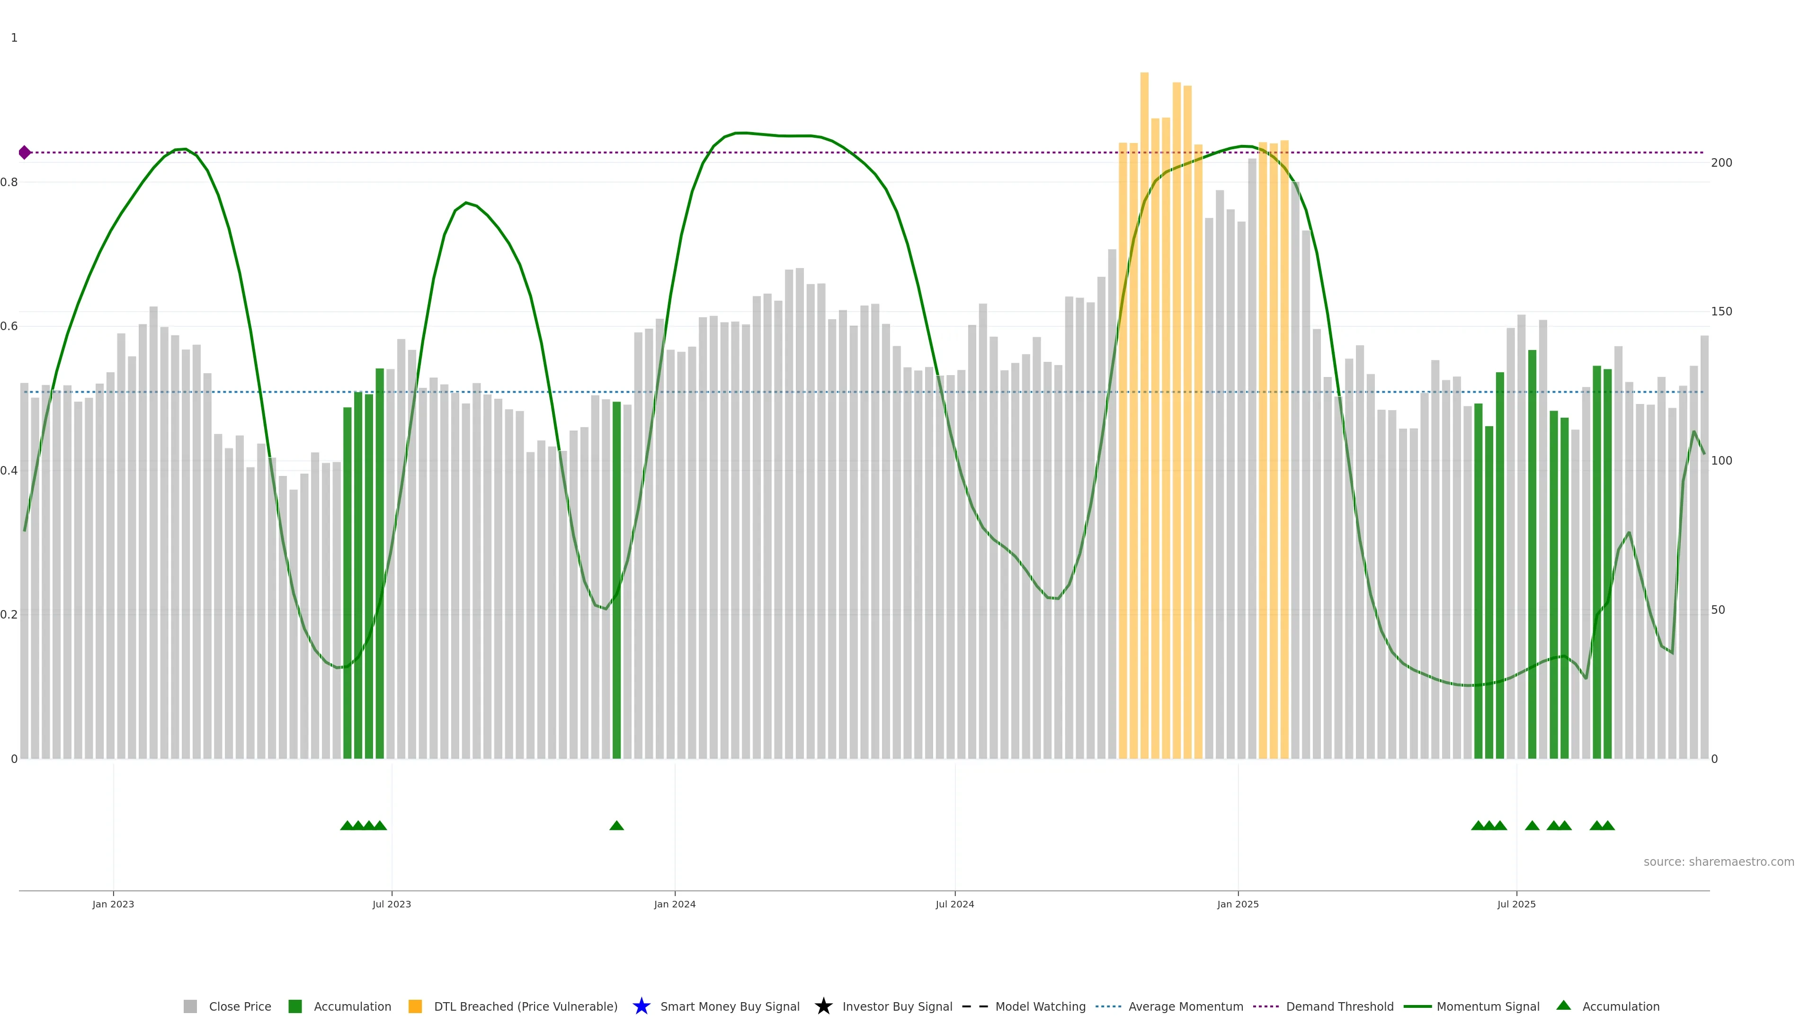Image resolution: width=1818 pixels, height=1023 pixels.
Task: Click the orange DTL Breached legend swatch
Action: pos(415,1006)
